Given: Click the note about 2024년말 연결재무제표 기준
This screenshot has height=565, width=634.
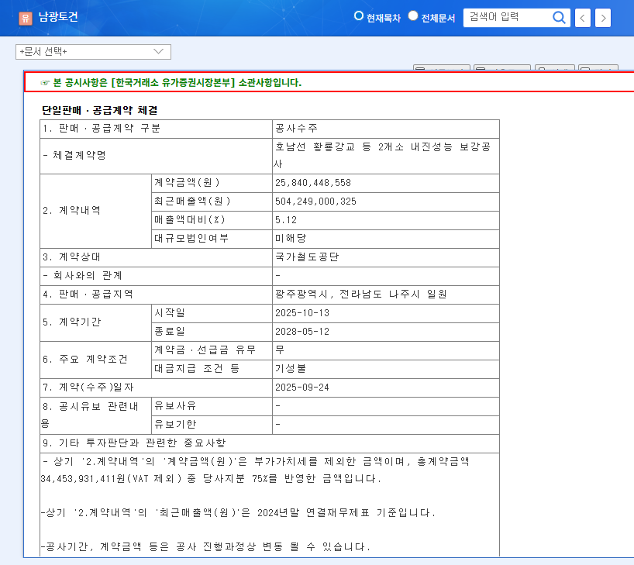Looking at the screenshot, I should (238, 513).
